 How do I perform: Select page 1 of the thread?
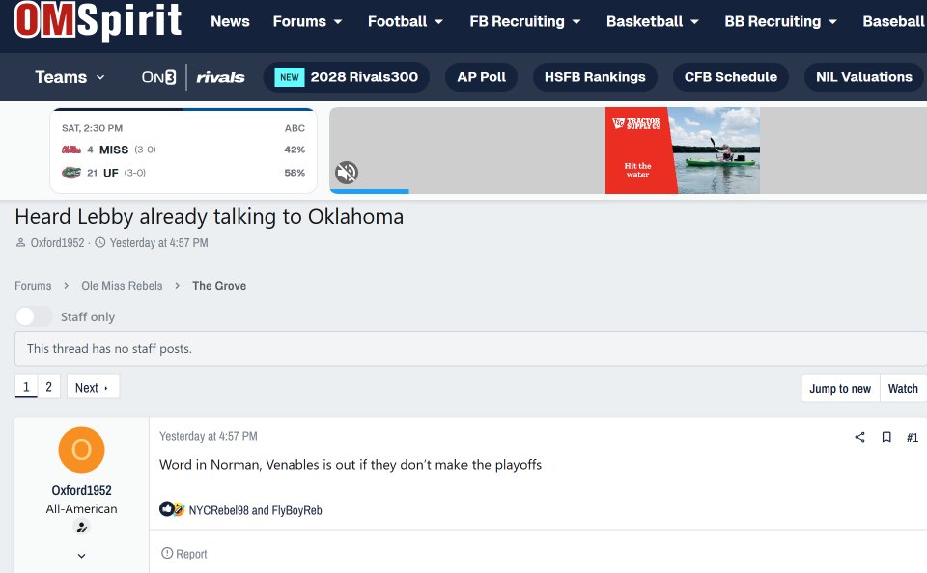(x=26, y=387)
